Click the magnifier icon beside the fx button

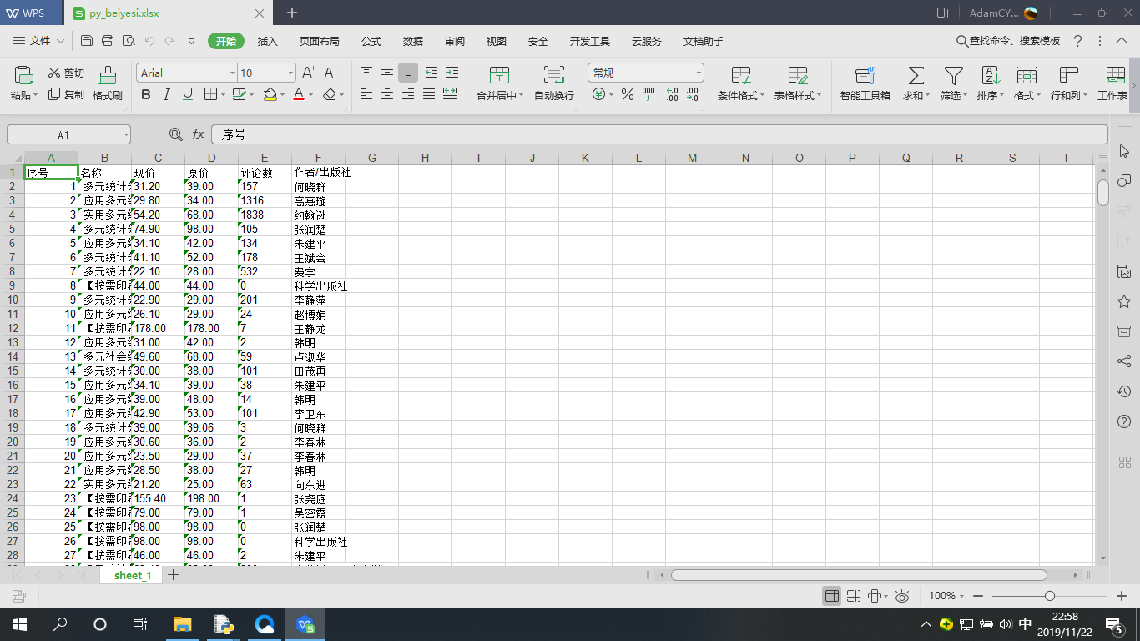coord(176,134)
